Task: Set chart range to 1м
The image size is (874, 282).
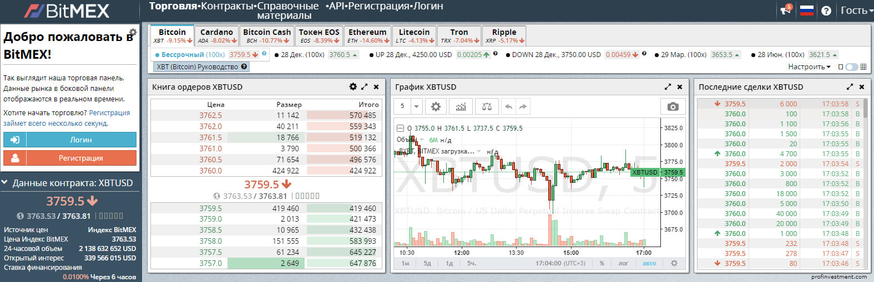Action: point(406,263)
